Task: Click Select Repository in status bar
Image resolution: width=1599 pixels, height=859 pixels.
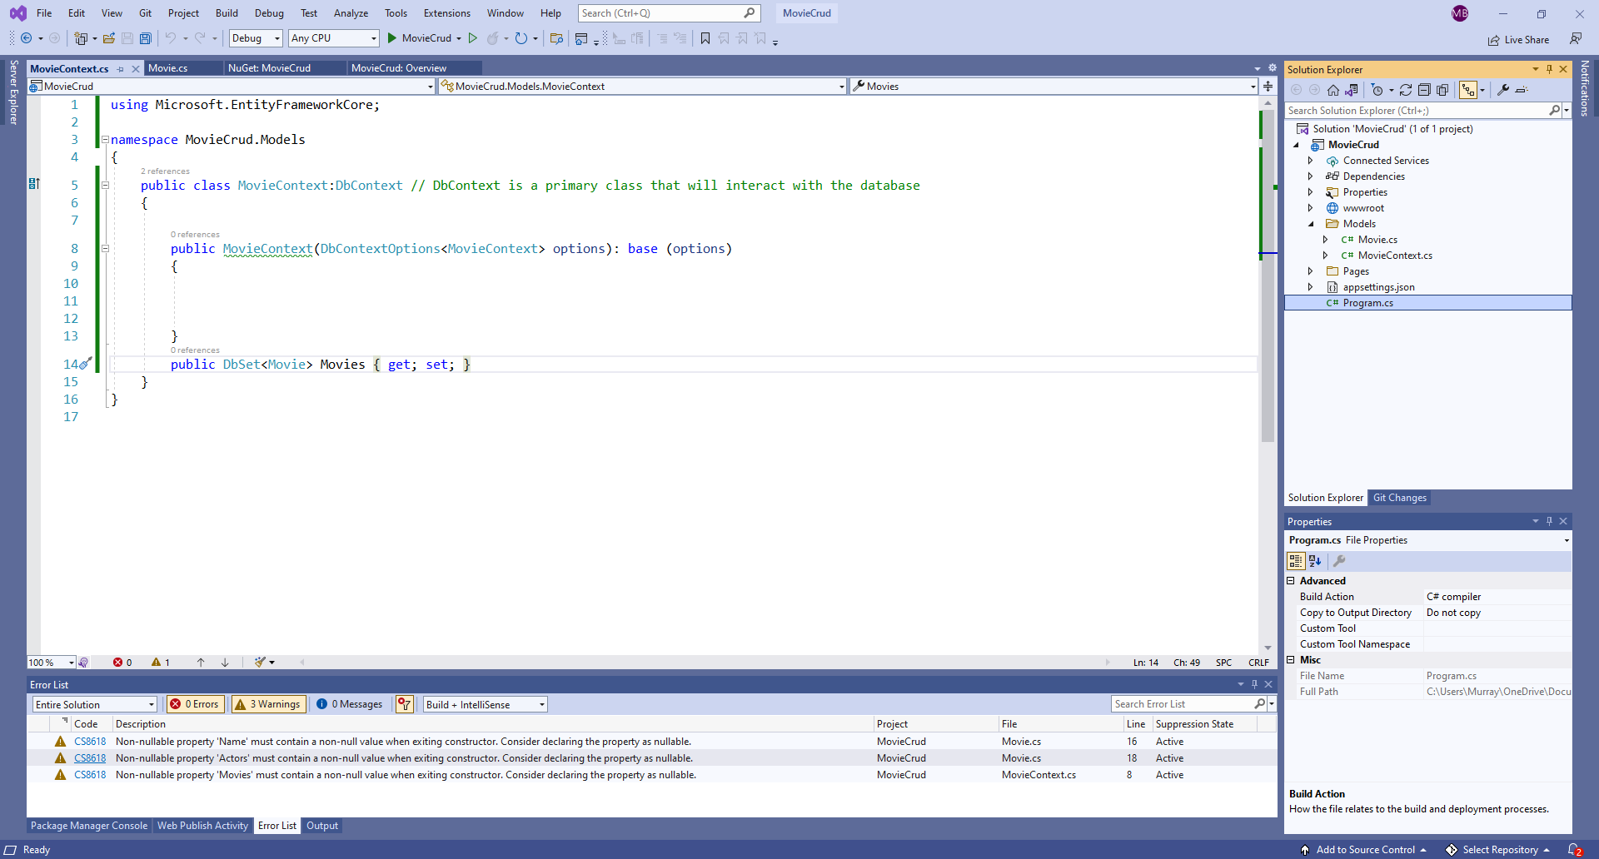Action: pyautogui.click(x=1498, y=850)
